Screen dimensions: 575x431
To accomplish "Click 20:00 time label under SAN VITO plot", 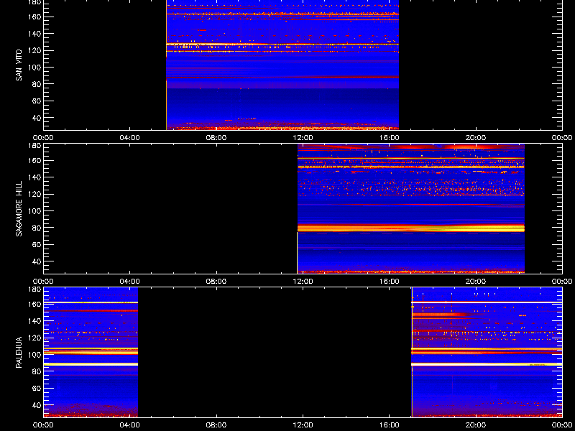I will 476,138.
